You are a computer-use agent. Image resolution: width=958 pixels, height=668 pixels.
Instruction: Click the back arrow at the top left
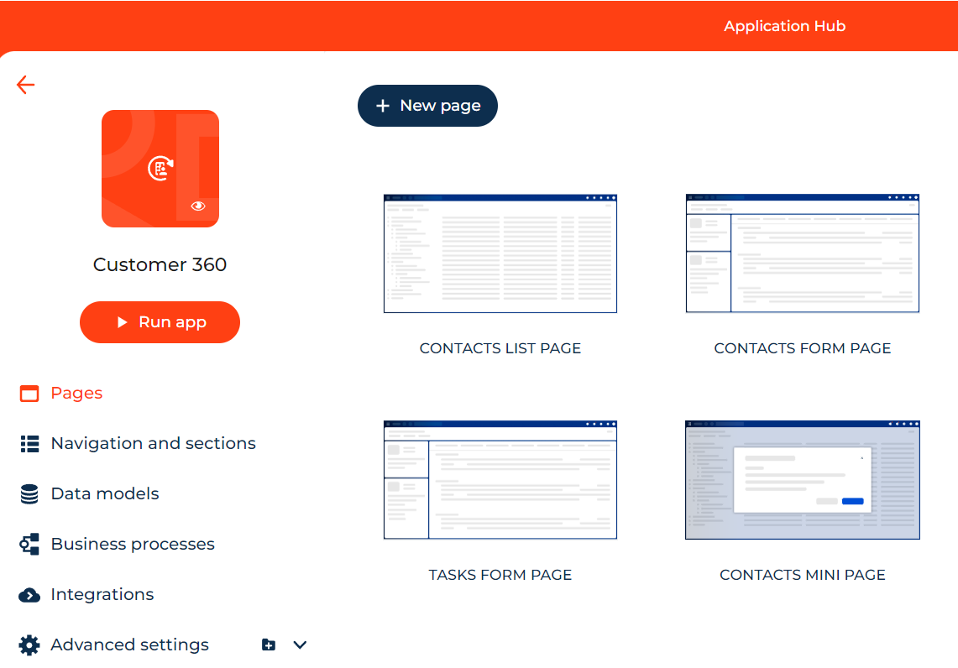click(25, 85)
